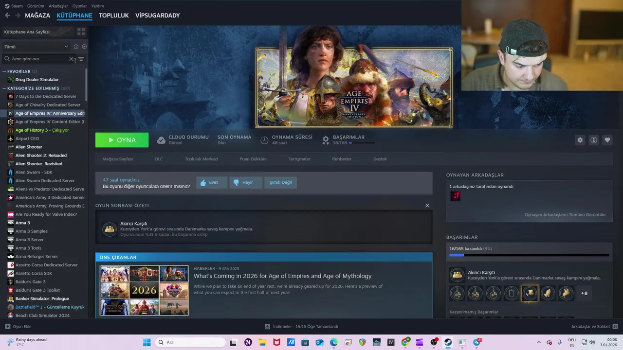Toggle recent activity clock filter in sidebar

[76, 47]
